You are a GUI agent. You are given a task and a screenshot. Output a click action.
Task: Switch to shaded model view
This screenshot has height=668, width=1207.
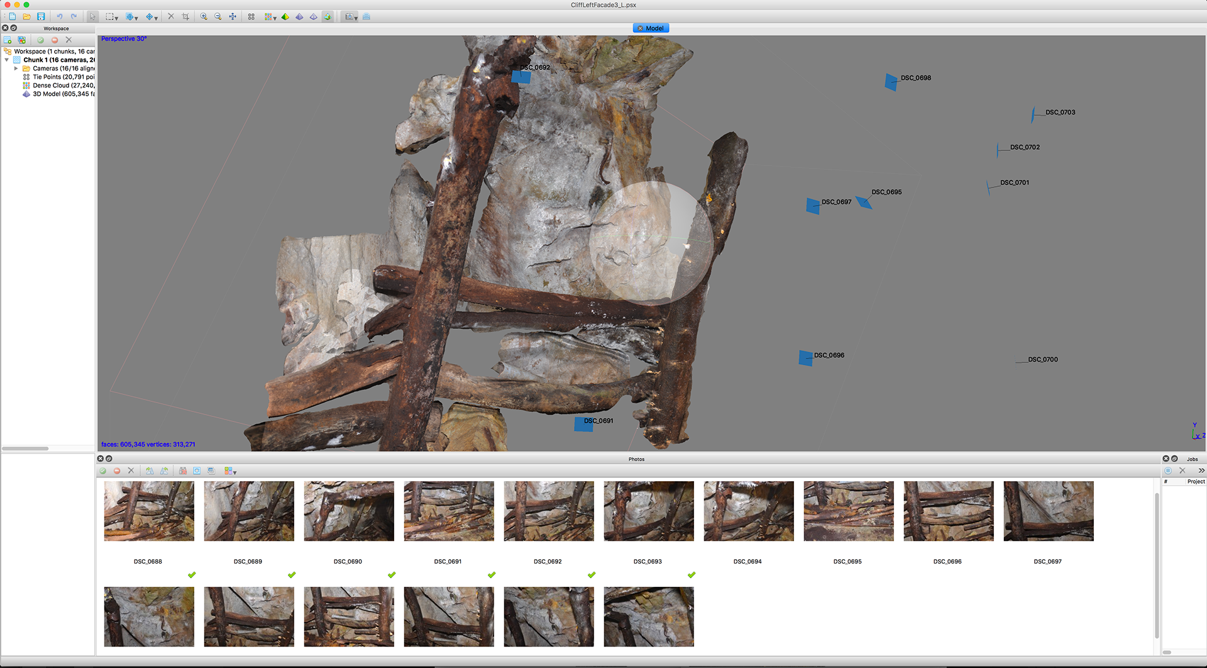285,16
